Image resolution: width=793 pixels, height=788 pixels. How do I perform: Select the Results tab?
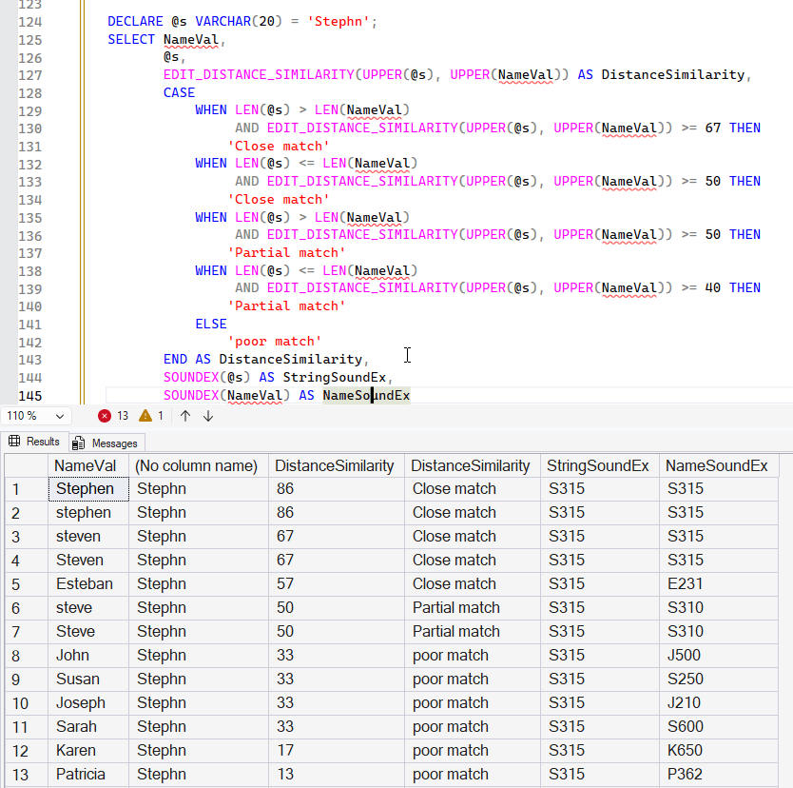coord(42,442)
